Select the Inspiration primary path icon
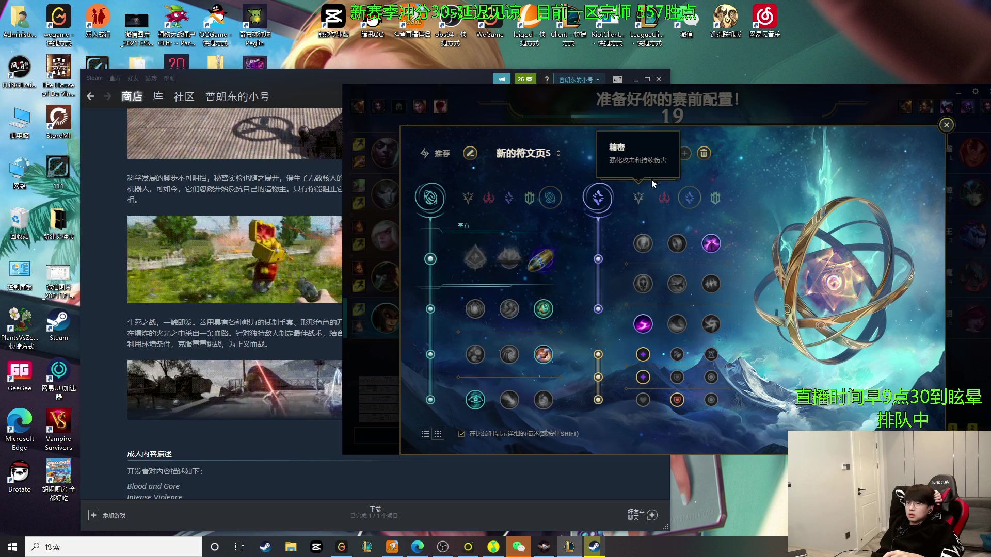 [x=550, y=198]
